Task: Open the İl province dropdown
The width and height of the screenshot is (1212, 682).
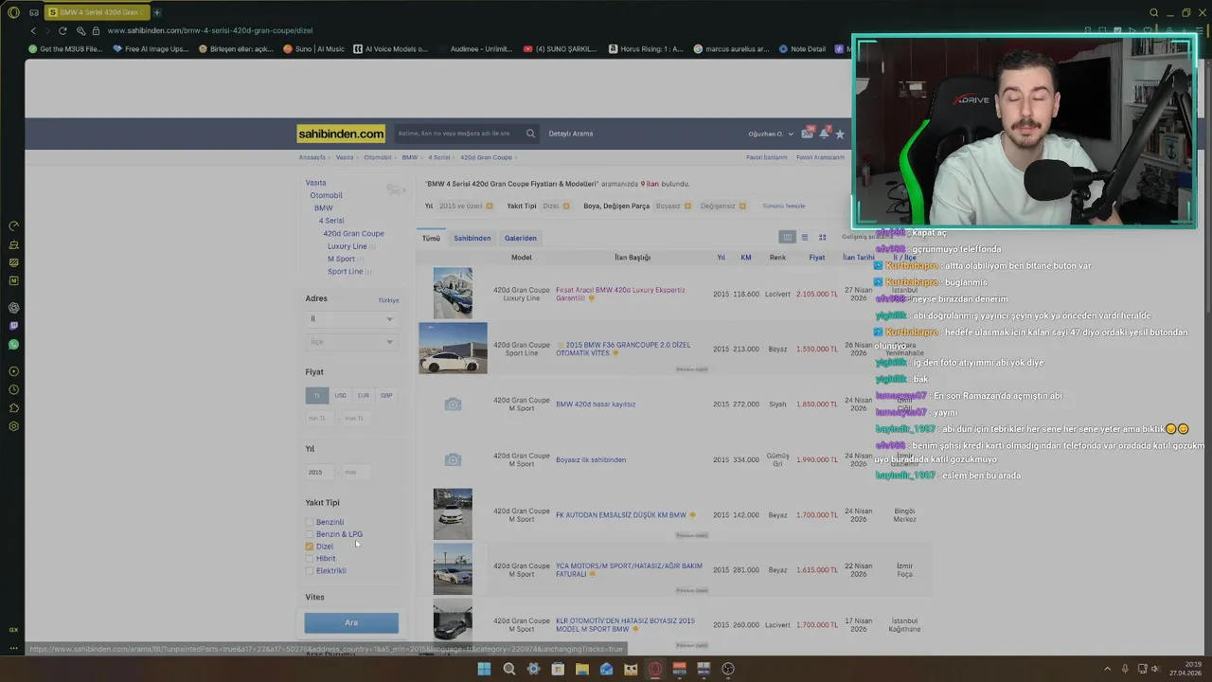Action: tap(351, 318)
